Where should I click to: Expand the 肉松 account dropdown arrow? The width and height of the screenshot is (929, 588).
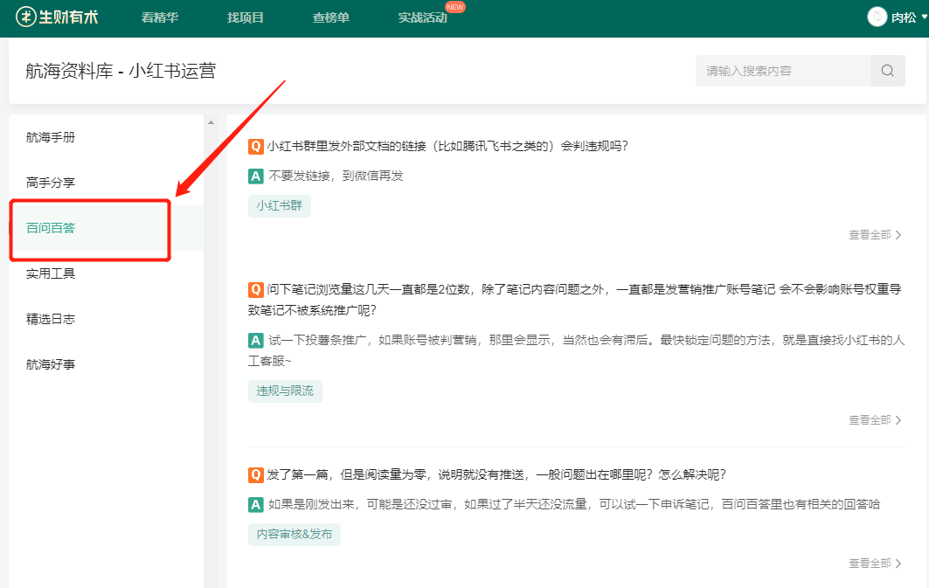924,17
